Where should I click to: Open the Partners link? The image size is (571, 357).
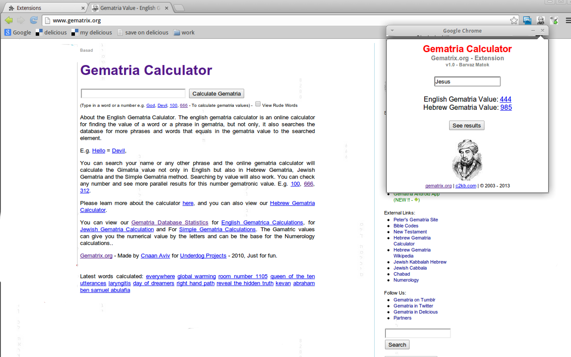[402, 318]
